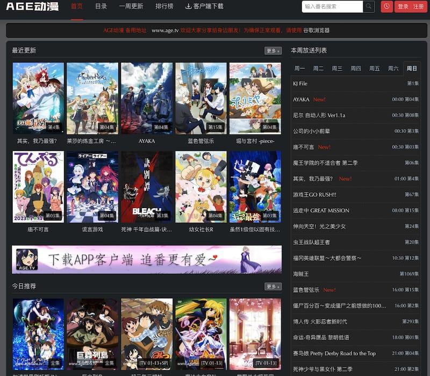The width and height of the screenshot is (430, 376).
Task: Click the AGE动漫 logo
Action: pyautogui.click(x=32, y=6)
